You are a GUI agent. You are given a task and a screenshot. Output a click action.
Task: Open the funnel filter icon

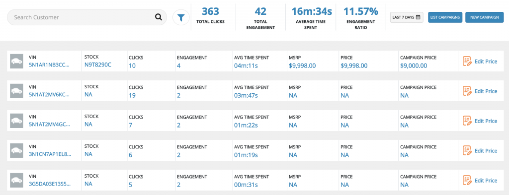181,17
